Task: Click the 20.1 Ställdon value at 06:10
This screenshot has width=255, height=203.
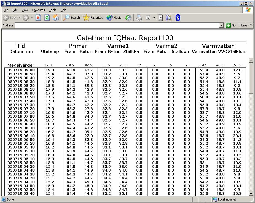Action: tap(237, 136)
